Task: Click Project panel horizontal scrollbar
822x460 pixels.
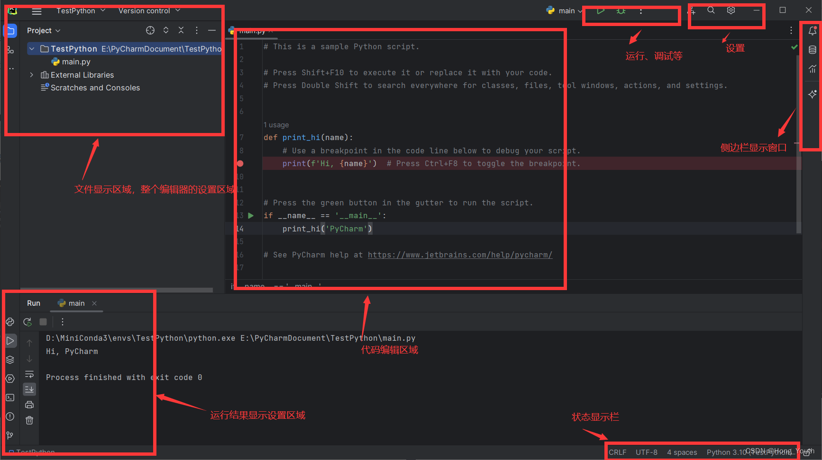Action: point(116,290)
